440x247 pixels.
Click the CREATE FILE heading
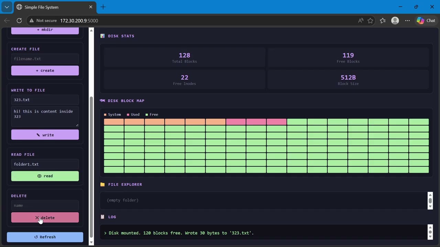25,49
